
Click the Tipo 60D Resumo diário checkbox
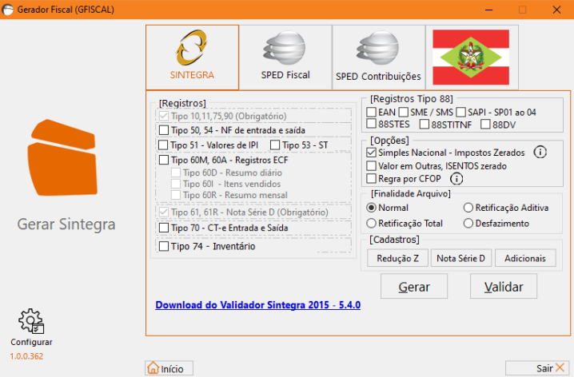point(176,173)
